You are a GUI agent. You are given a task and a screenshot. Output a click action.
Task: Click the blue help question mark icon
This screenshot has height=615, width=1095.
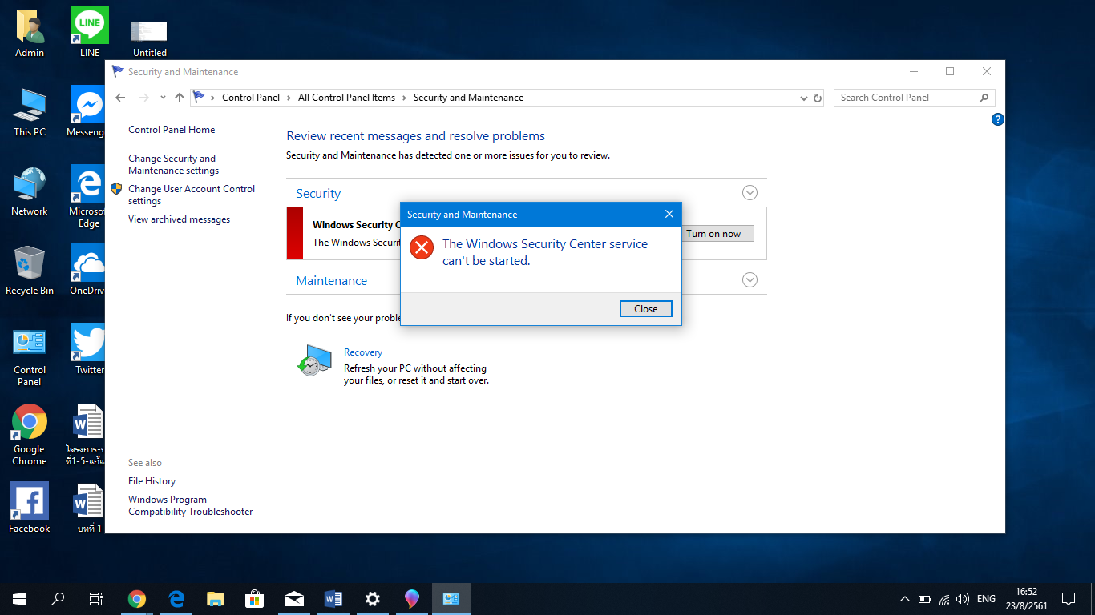998,119
